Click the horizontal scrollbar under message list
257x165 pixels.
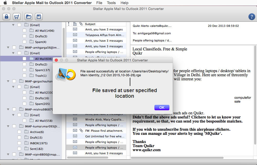point(88,158)
